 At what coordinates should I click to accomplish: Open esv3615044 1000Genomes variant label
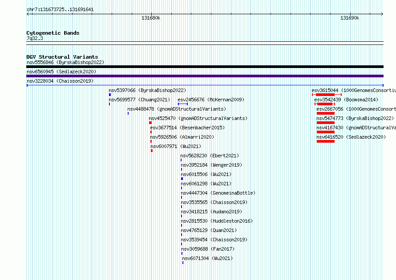pyautogui.click(x=354, y=90)
